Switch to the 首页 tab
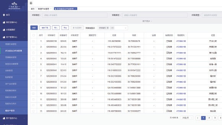This screenshot has height=125, width=222. [33, 9]
